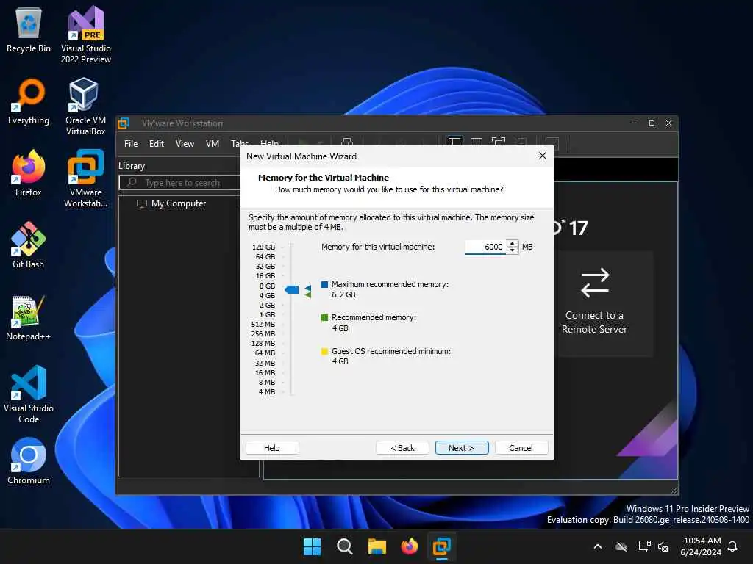Open File Explorer from the taskbar
Screen dimensions: 753x564
tap(377, 546)
